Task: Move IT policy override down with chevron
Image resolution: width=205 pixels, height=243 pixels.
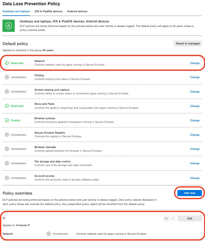Action: [x=166, y=218]
